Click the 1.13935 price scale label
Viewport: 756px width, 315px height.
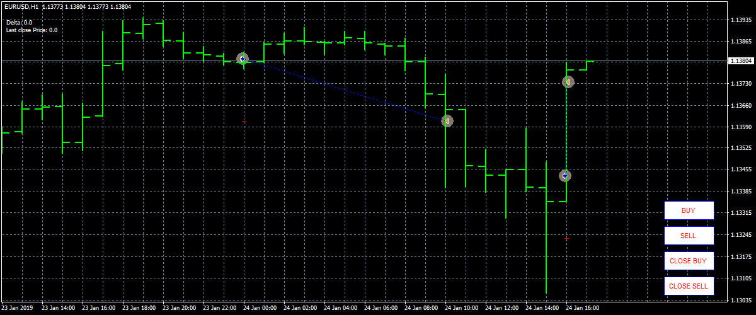(741, 20)
